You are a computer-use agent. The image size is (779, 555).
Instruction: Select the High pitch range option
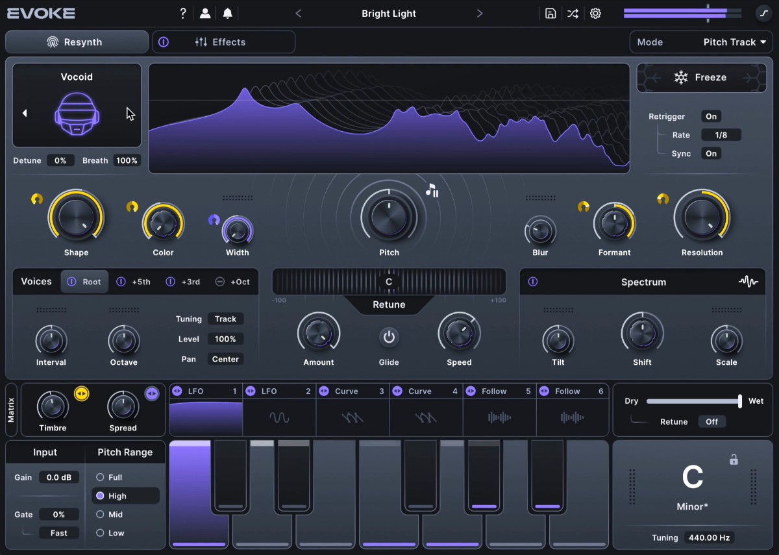click(x=117, y=496)
